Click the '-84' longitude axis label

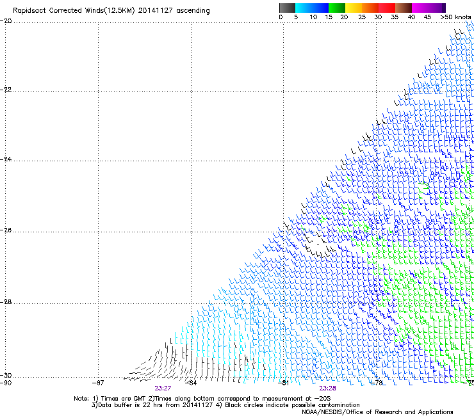tap(191, 383)
